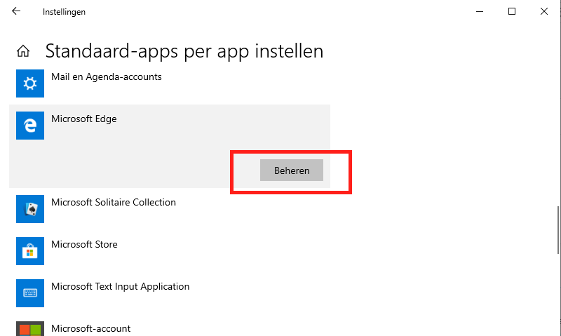This screenshot has width=561, height=336.
Task: Select the Microsoft-account list entry
Action: tap(91, 328)
